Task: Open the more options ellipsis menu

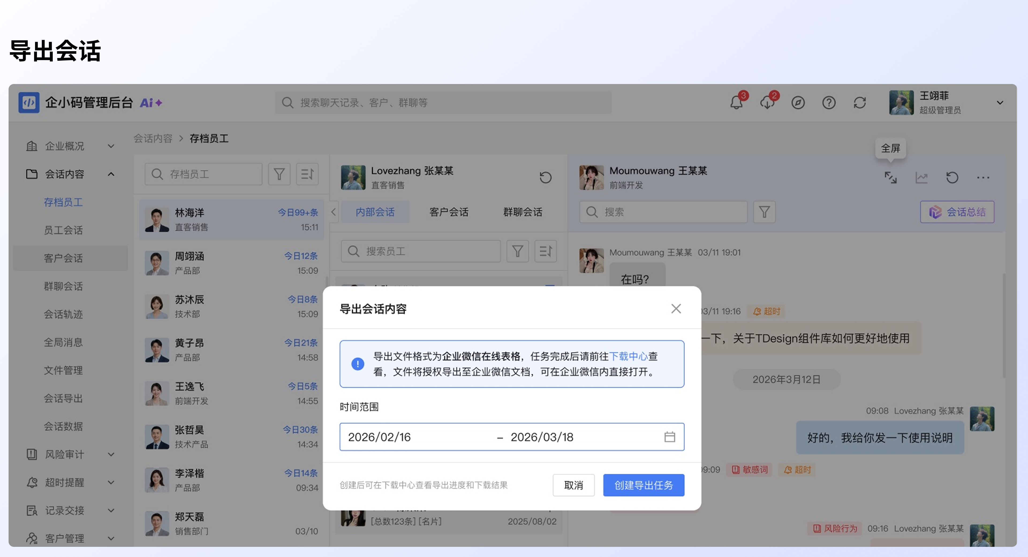Action: tap(983, 177)
